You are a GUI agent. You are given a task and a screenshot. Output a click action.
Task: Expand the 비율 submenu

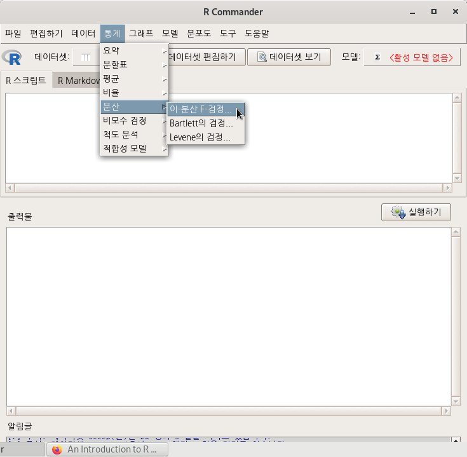click(x=134, y=93)
